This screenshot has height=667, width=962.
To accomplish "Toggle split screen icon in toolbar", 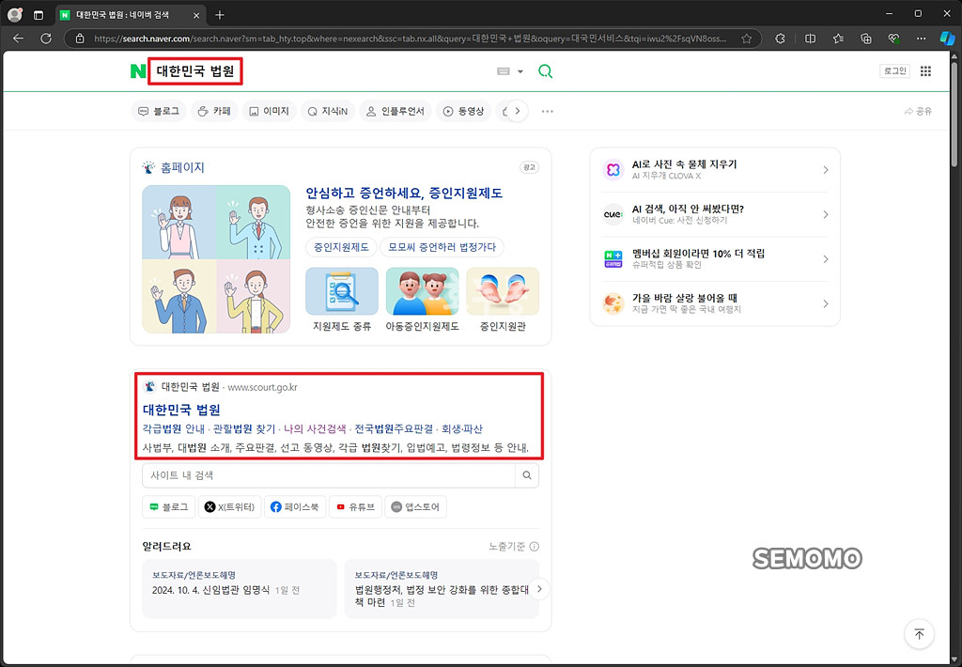I will [x=811, y=39].
